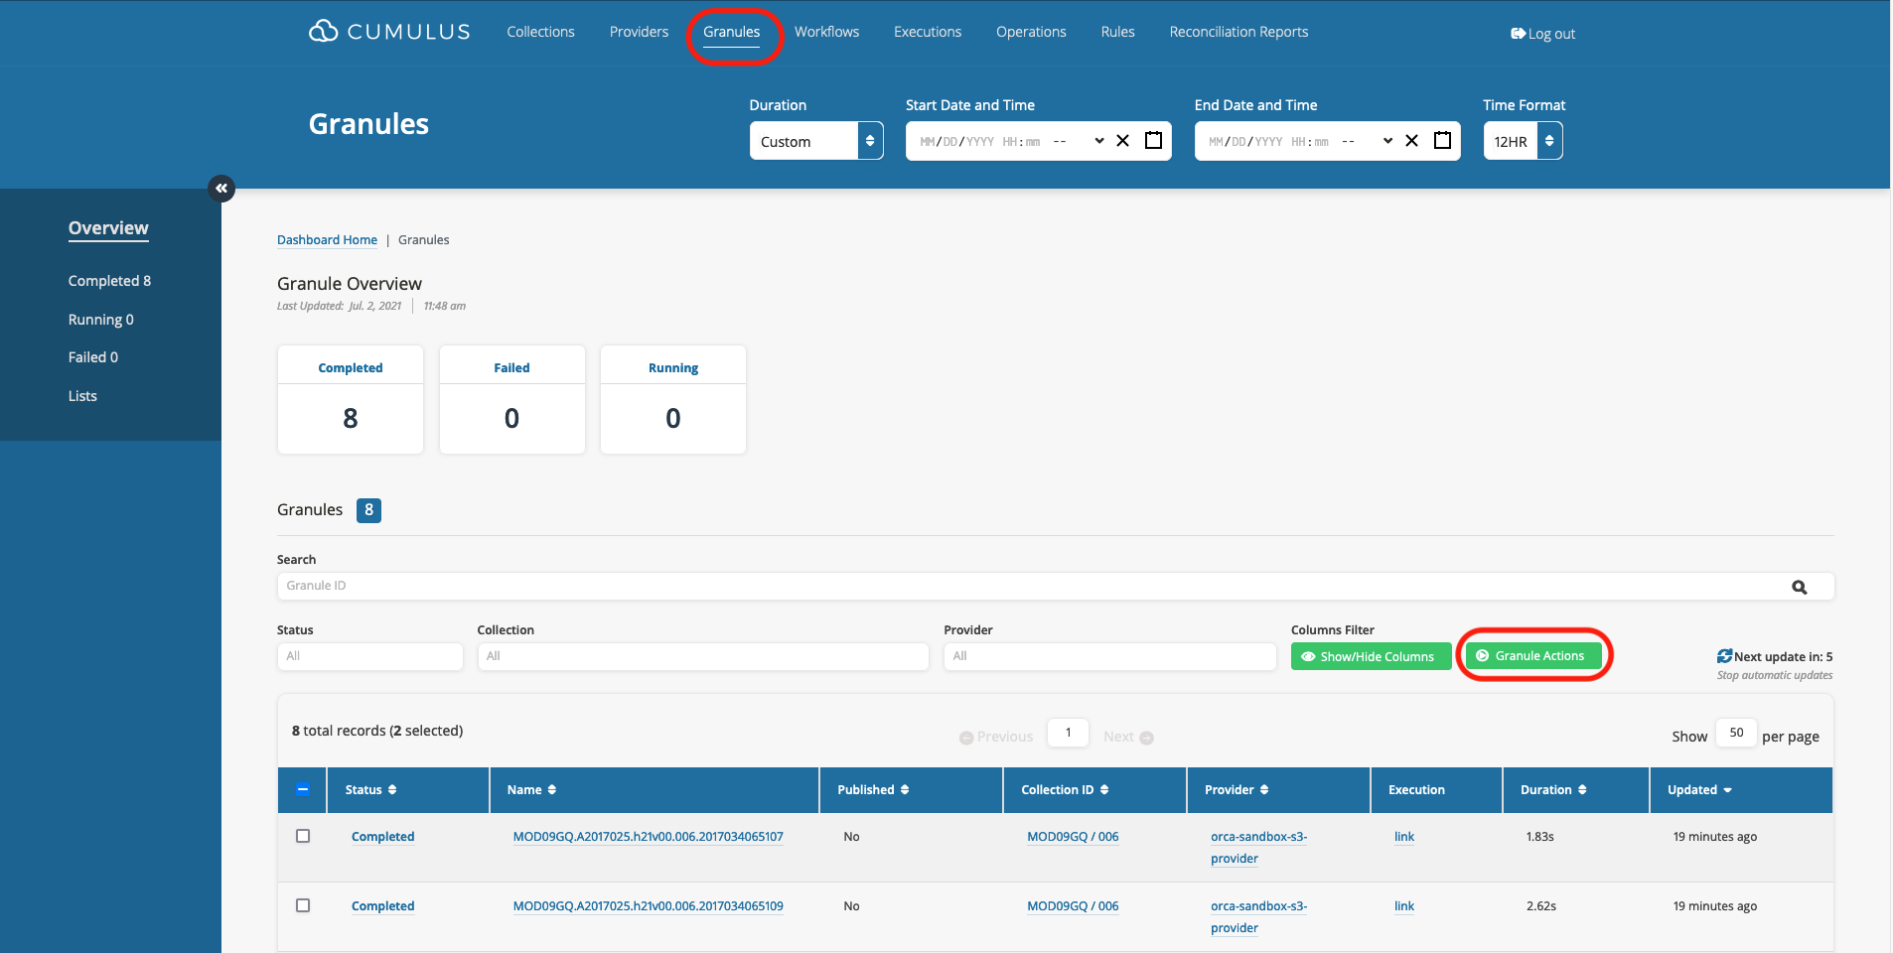The width and height of the screenshot is (1893, 953).
Task: Click the Running summary card
Action: [673, 399]
